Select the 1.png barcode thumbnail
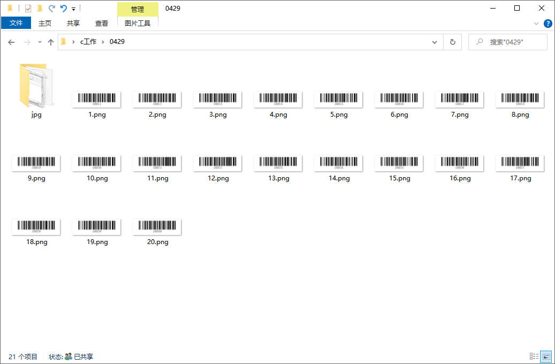The image size is (555, 364). 97,100
